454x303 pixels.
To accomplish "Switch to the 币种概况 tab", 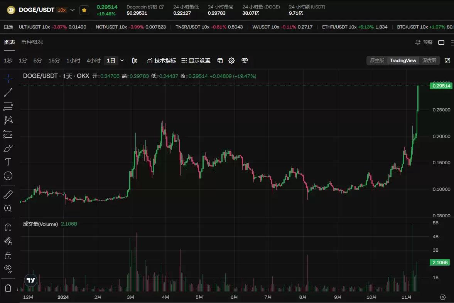I will coord(32,42).
